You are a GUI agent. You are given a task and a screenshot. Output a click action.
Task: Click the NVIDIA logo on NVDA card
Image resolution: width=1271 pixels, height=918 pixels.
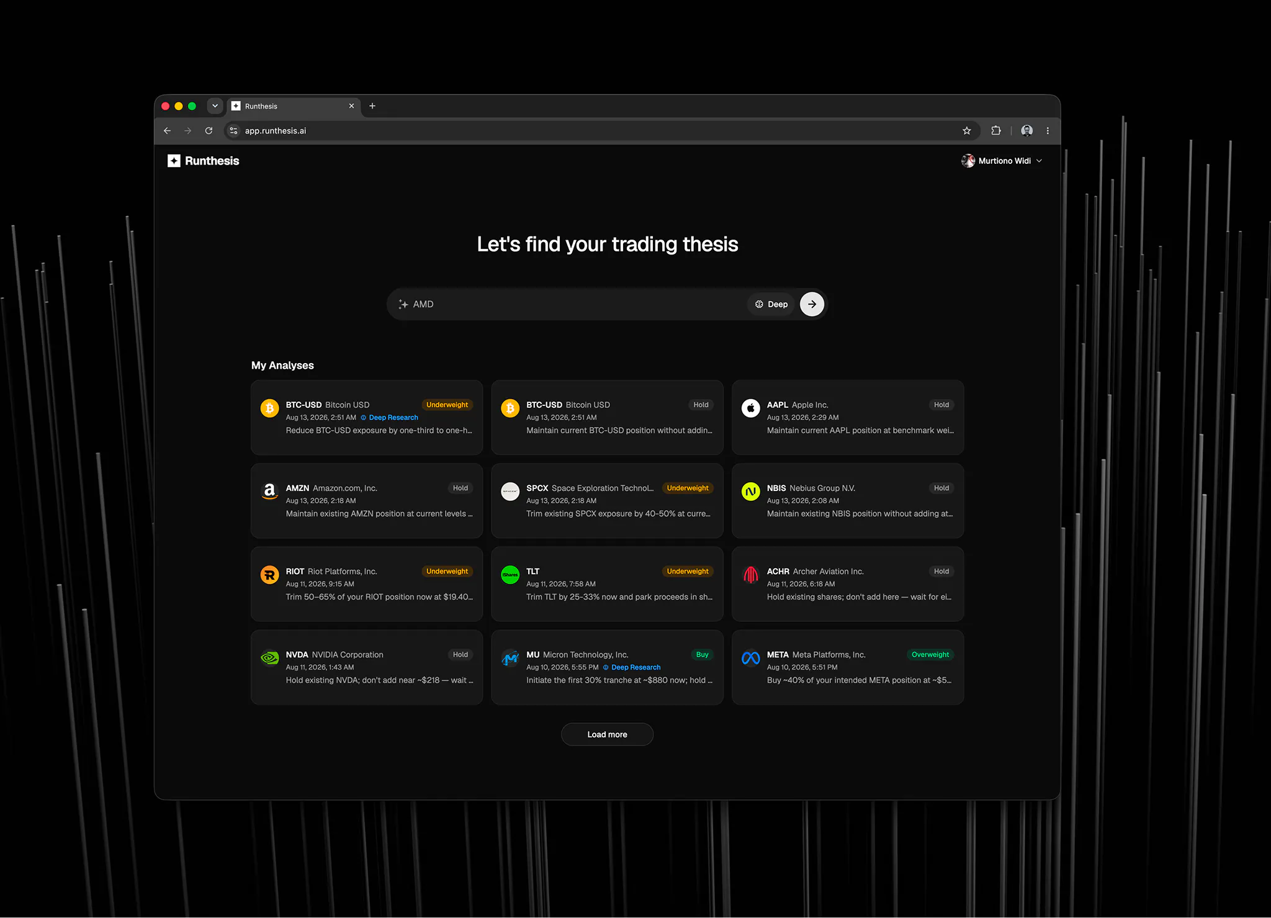tap(270, 658)
